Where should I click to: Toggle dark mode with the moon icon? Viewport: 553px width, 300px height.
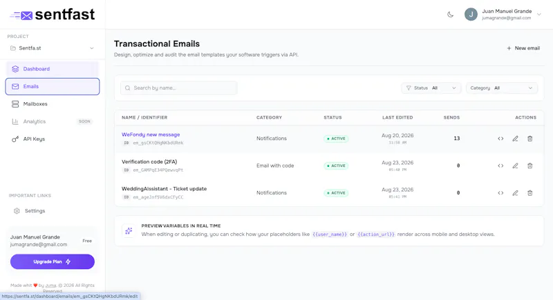click(x=451, y=14)
